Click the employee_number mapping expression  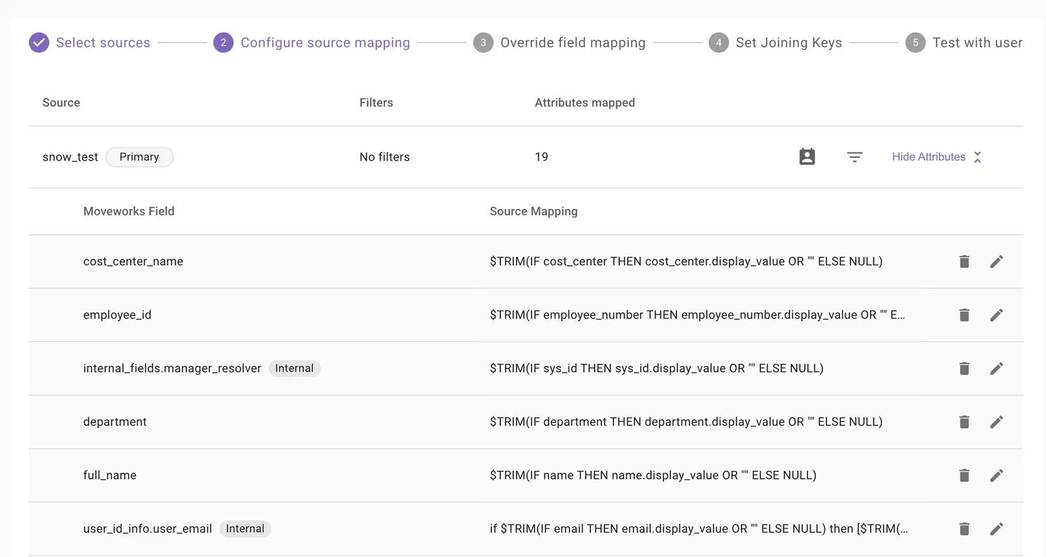coord(698,315)
